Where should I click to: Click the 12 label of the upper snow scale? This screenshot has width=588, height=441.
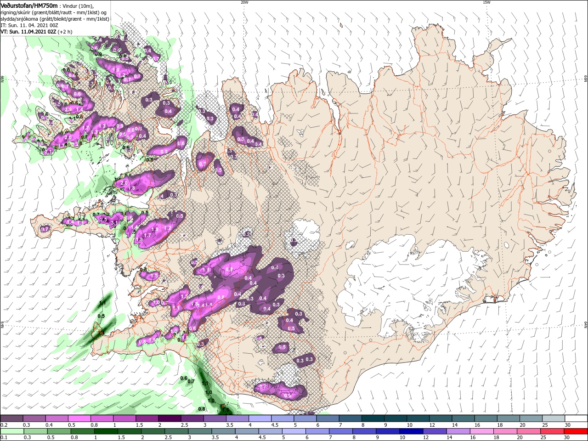432,425
